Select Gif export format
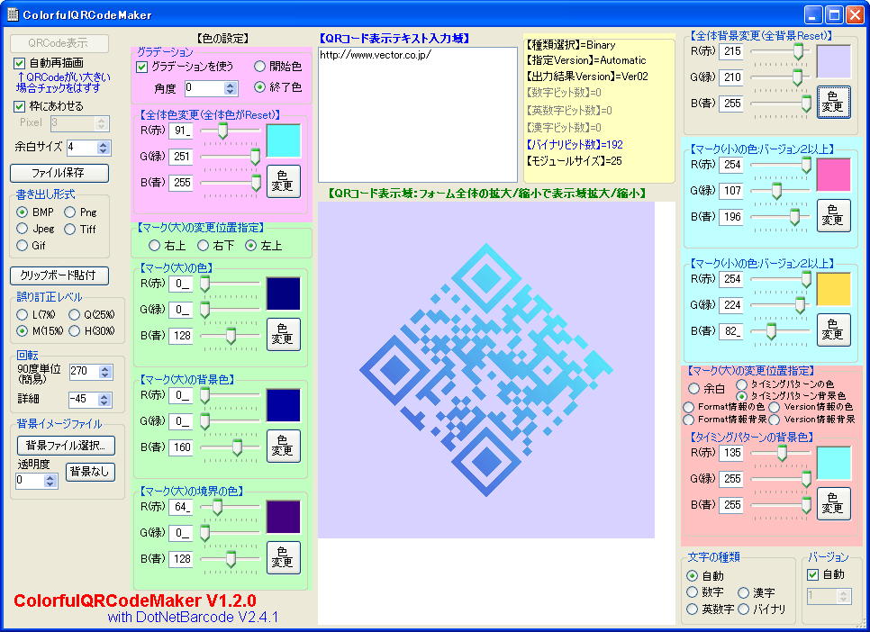Screen dimensions: 870x632 23,245
